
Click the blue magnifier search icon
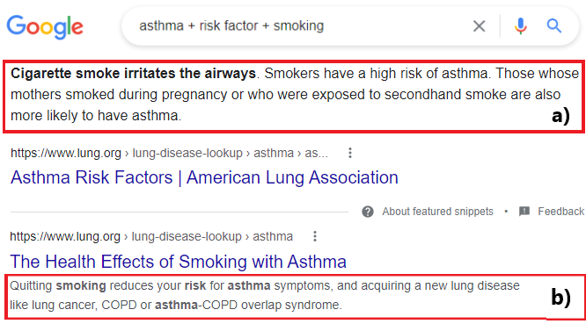(x=553, y=26)
